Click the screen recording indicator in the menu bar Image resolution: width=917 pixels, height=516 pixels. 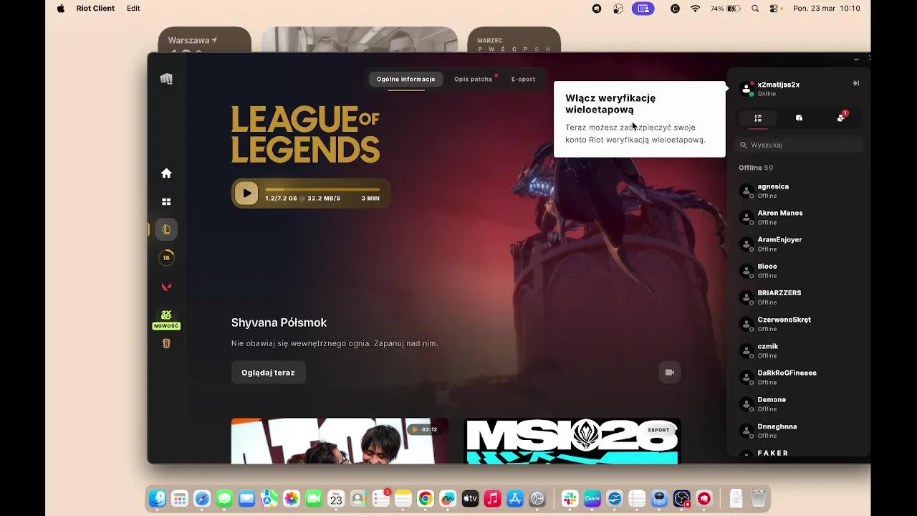pyautogui.click(x=643, y=9)
